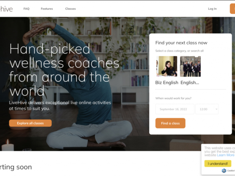Click the Biz English category label

[167, 83]
